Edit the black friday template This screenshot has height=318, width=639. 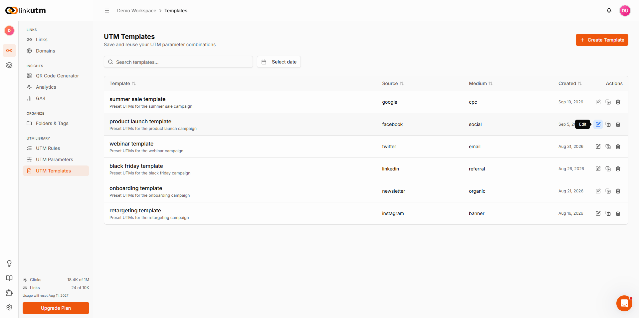[598, 169]
